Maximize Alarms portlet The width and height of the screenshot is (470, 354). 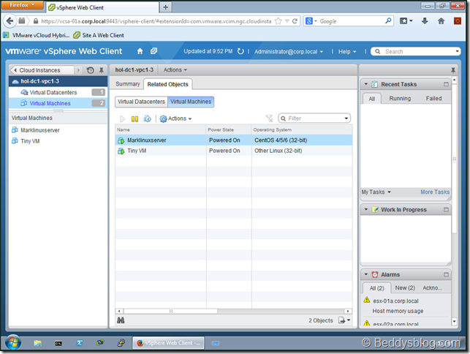point(446,274)
